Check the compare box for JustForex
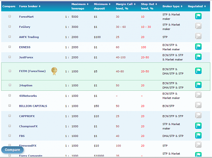The image size is (212, 158). point(9,57)
